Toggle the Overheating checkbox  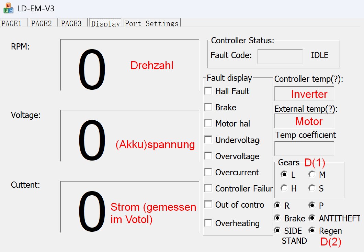[x=208, y=223]
